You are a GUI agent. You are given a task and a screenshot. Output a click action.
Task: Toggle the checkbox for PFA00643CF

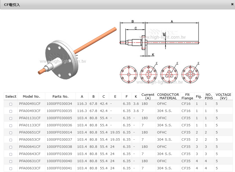point(11,154)
